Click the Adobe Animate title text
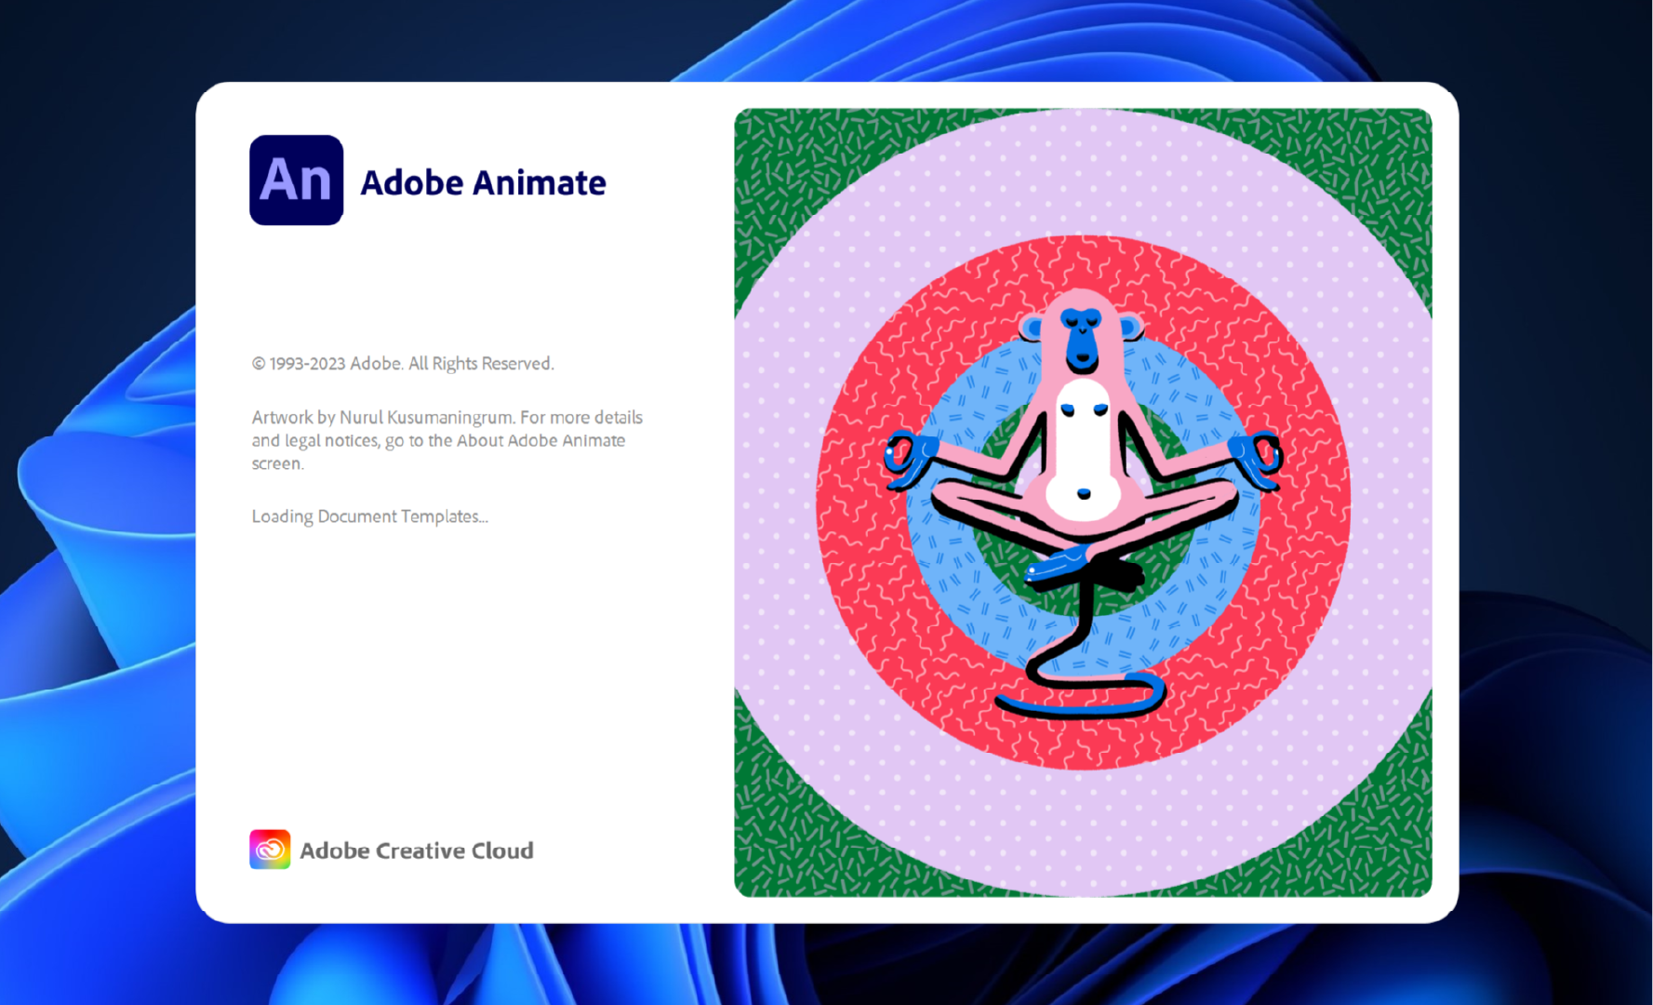Image resolution: width=1653 pixels, height=1005 pixels. [483, 183]
